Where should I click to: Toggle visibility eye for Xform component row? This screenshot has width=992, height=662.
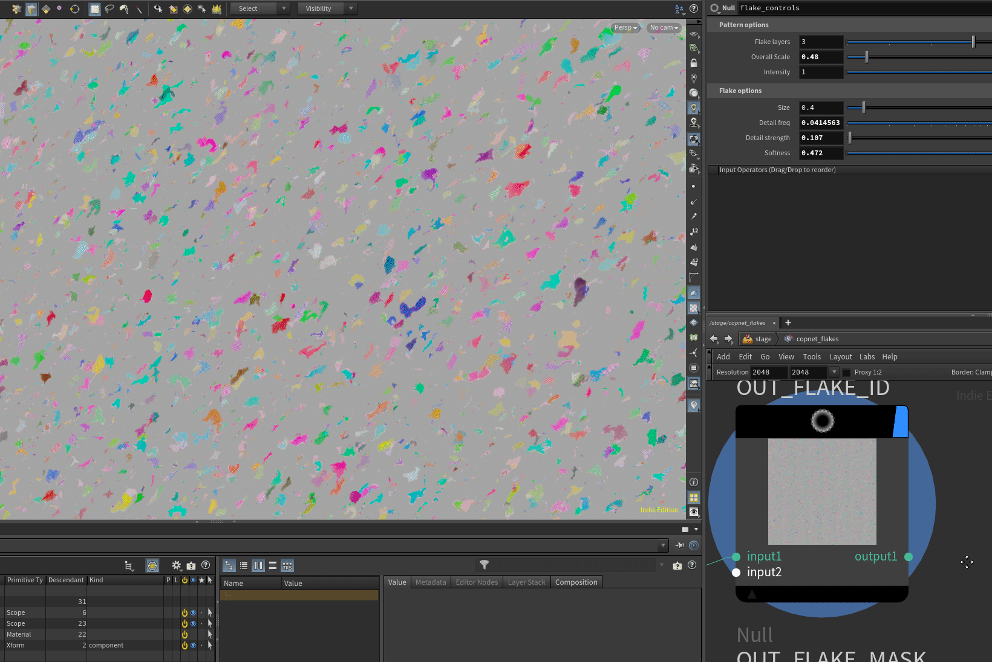193,645
